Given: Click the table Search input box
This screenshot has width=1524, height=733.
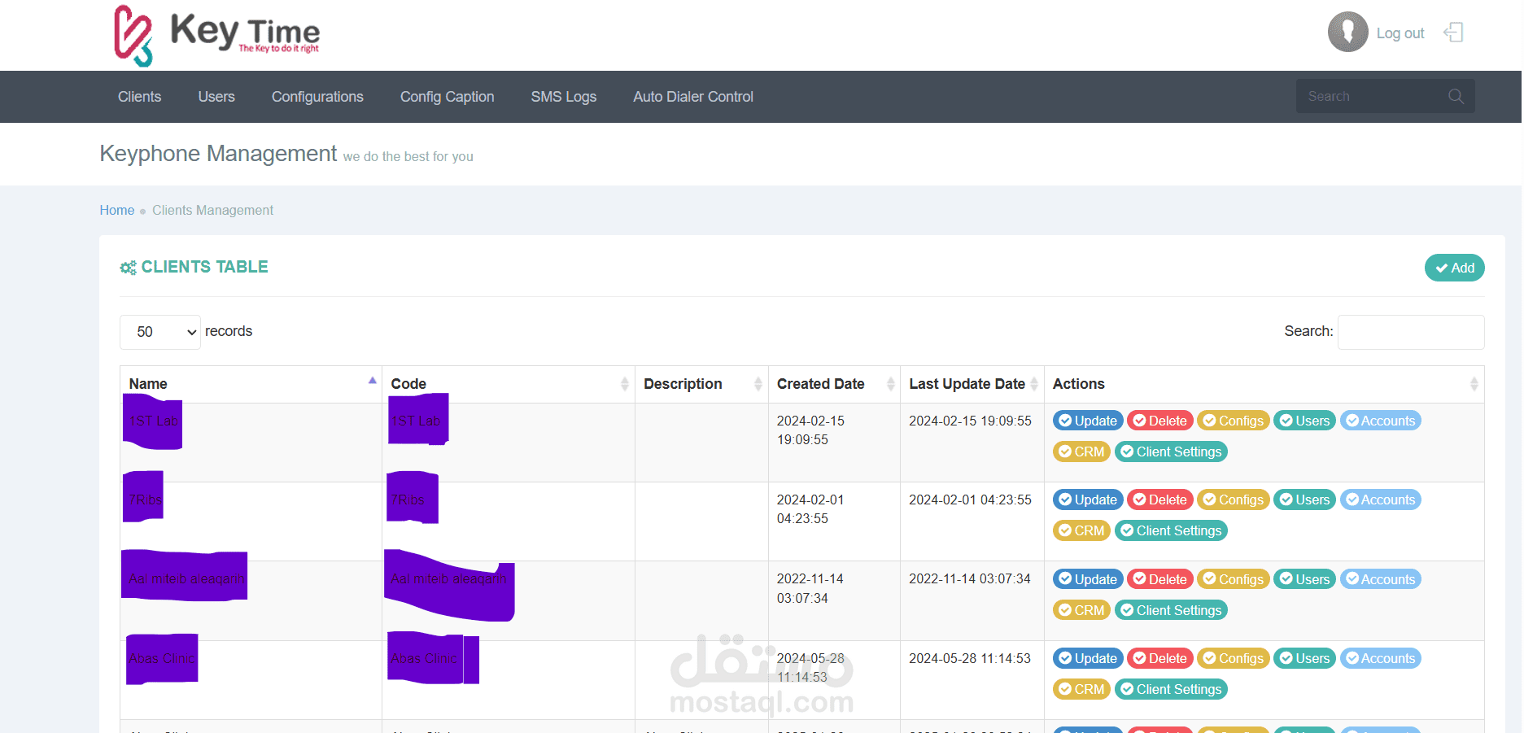Looking at the screenshot, I should click(1411, 332).
